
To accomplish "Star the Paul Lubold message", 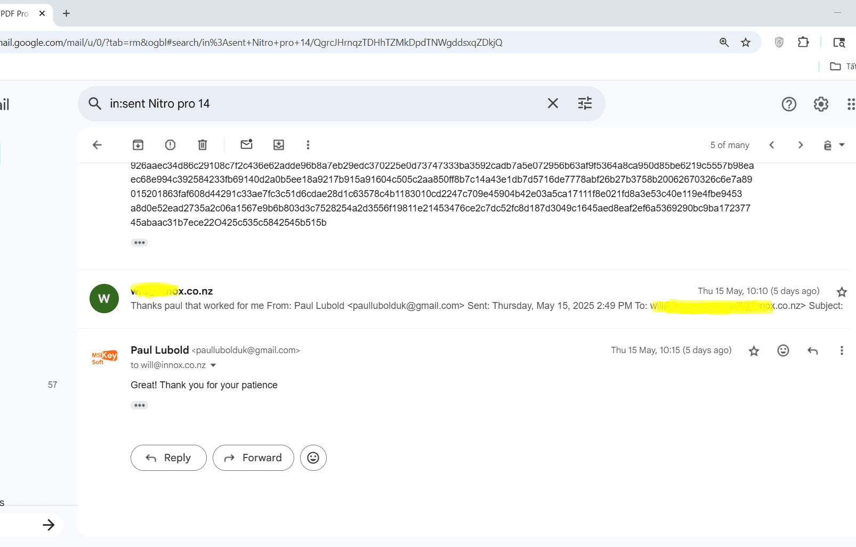I will pos(754,351).
